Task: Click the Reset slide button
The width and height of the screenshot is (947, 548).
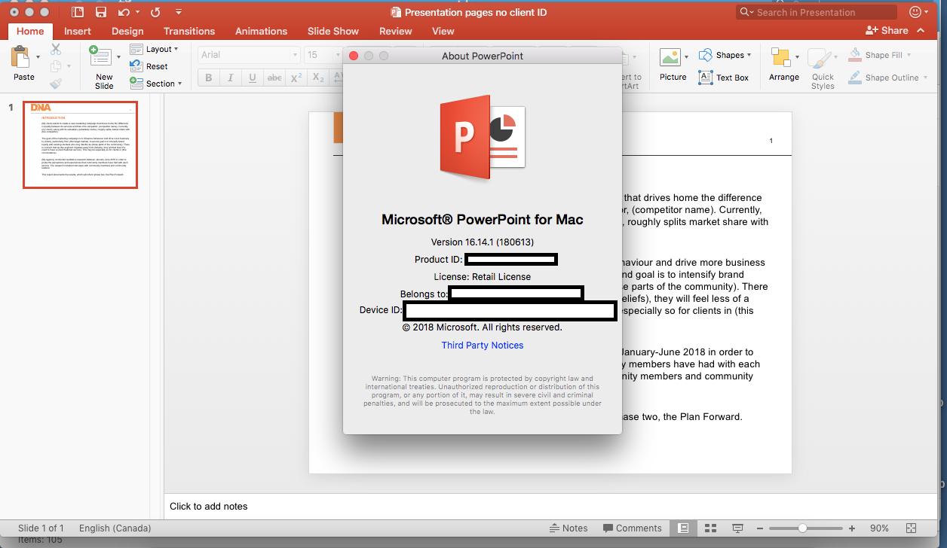Action: point(149,66)
